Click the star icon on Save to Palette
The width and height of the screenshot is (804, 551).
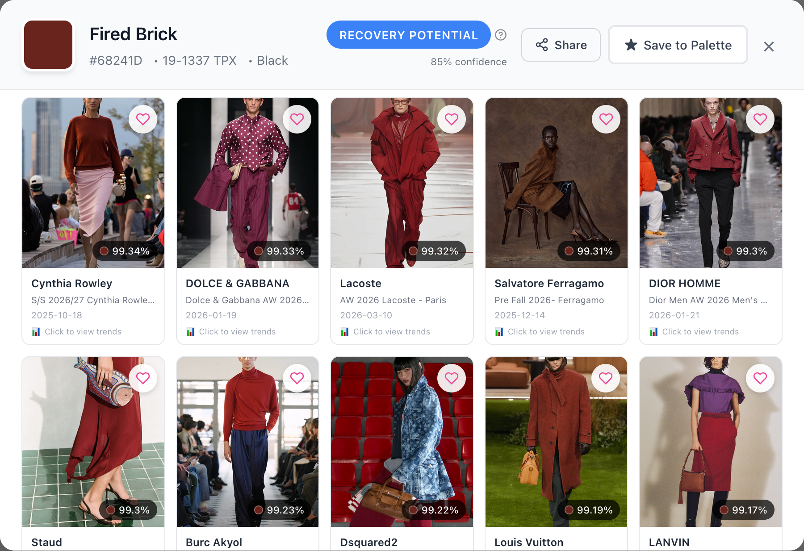tap(631, 45)
